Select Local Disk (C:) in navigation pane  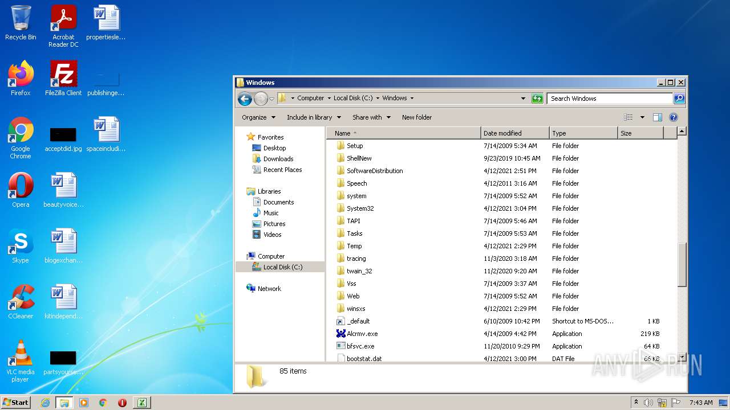280,267
